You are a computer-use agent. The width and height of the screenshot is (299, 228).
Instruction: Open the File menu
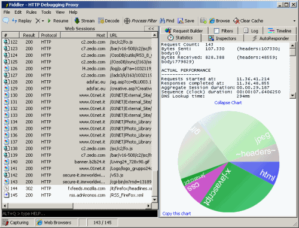coord(7,12)
